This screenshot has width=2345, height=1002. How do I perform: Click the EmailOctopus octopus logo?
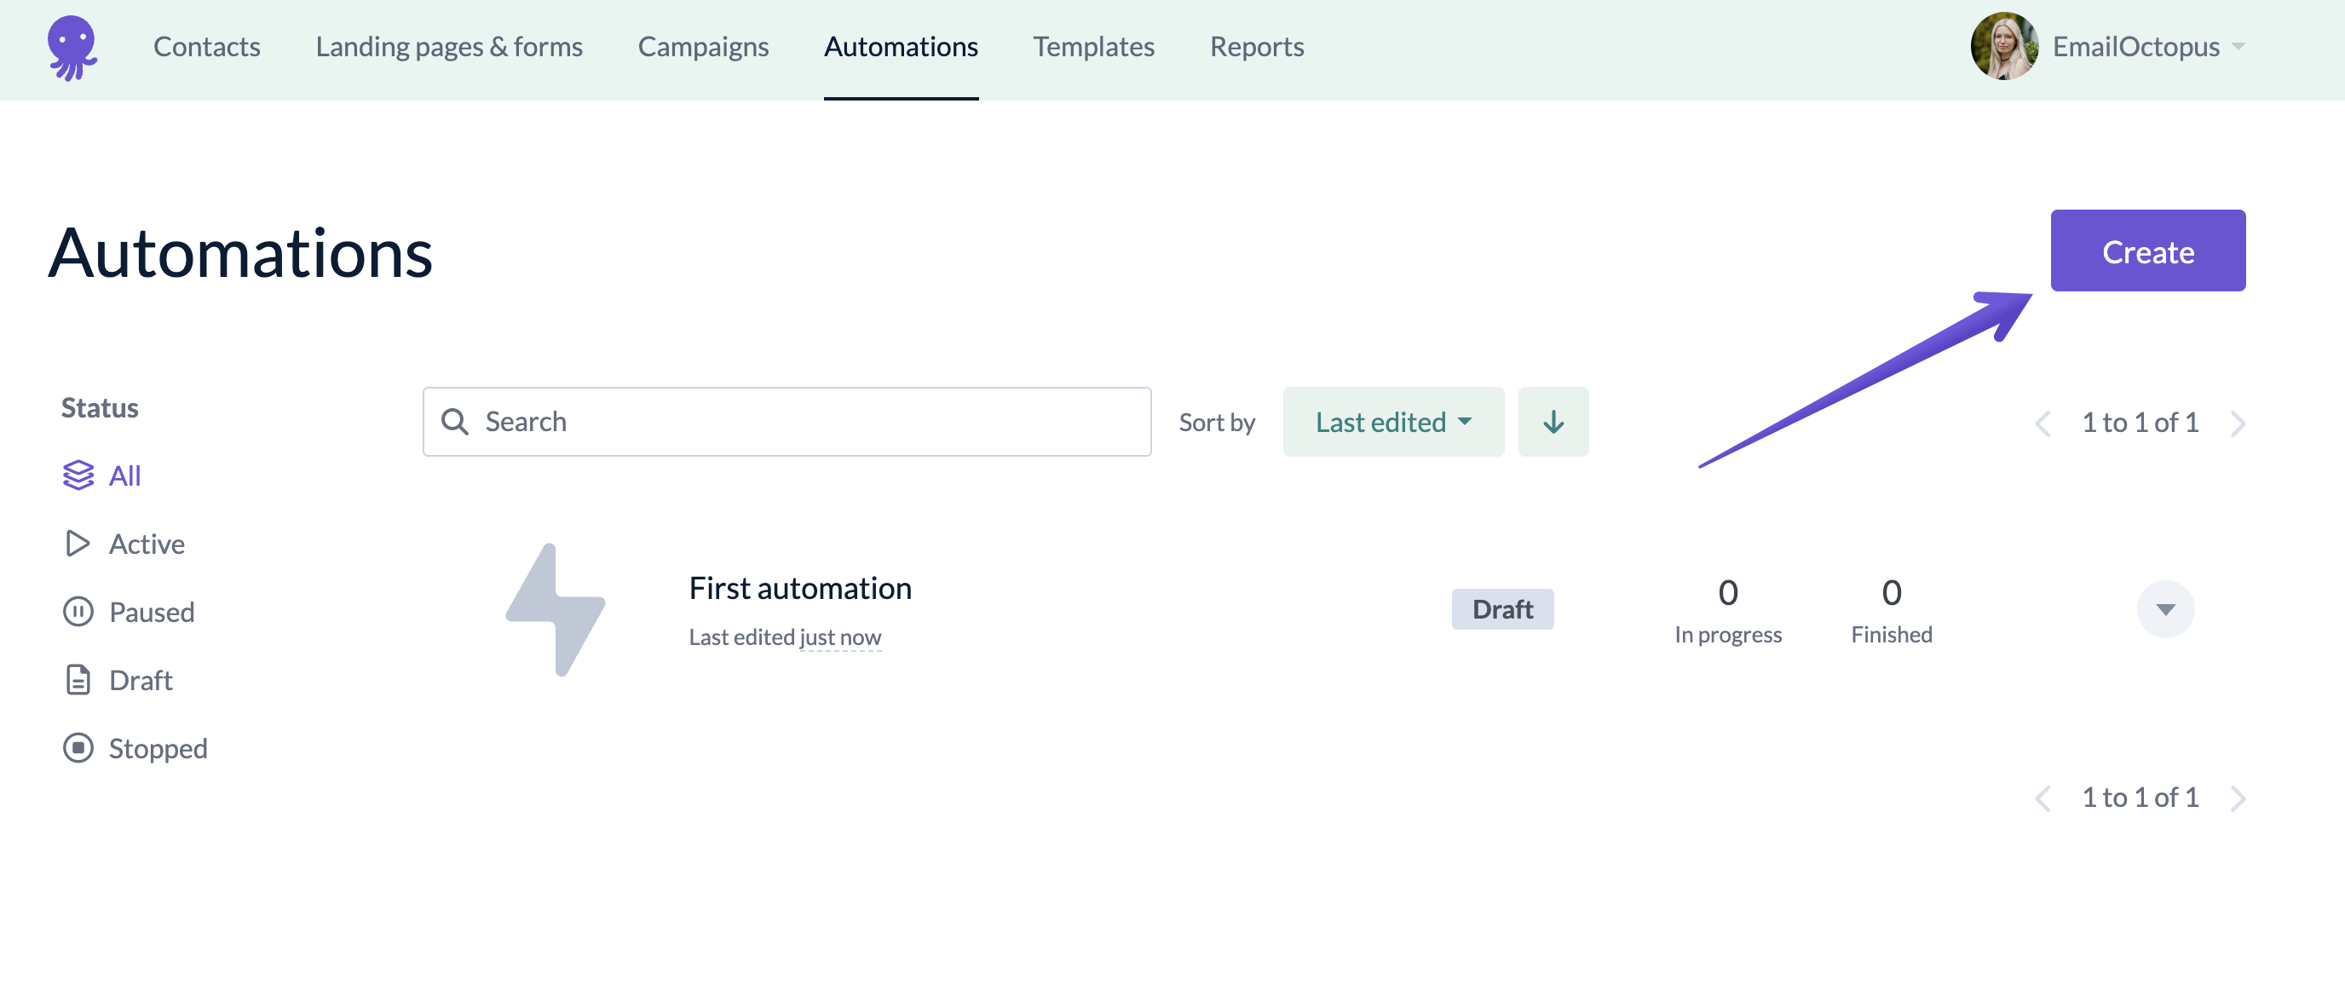coord(72,48)
